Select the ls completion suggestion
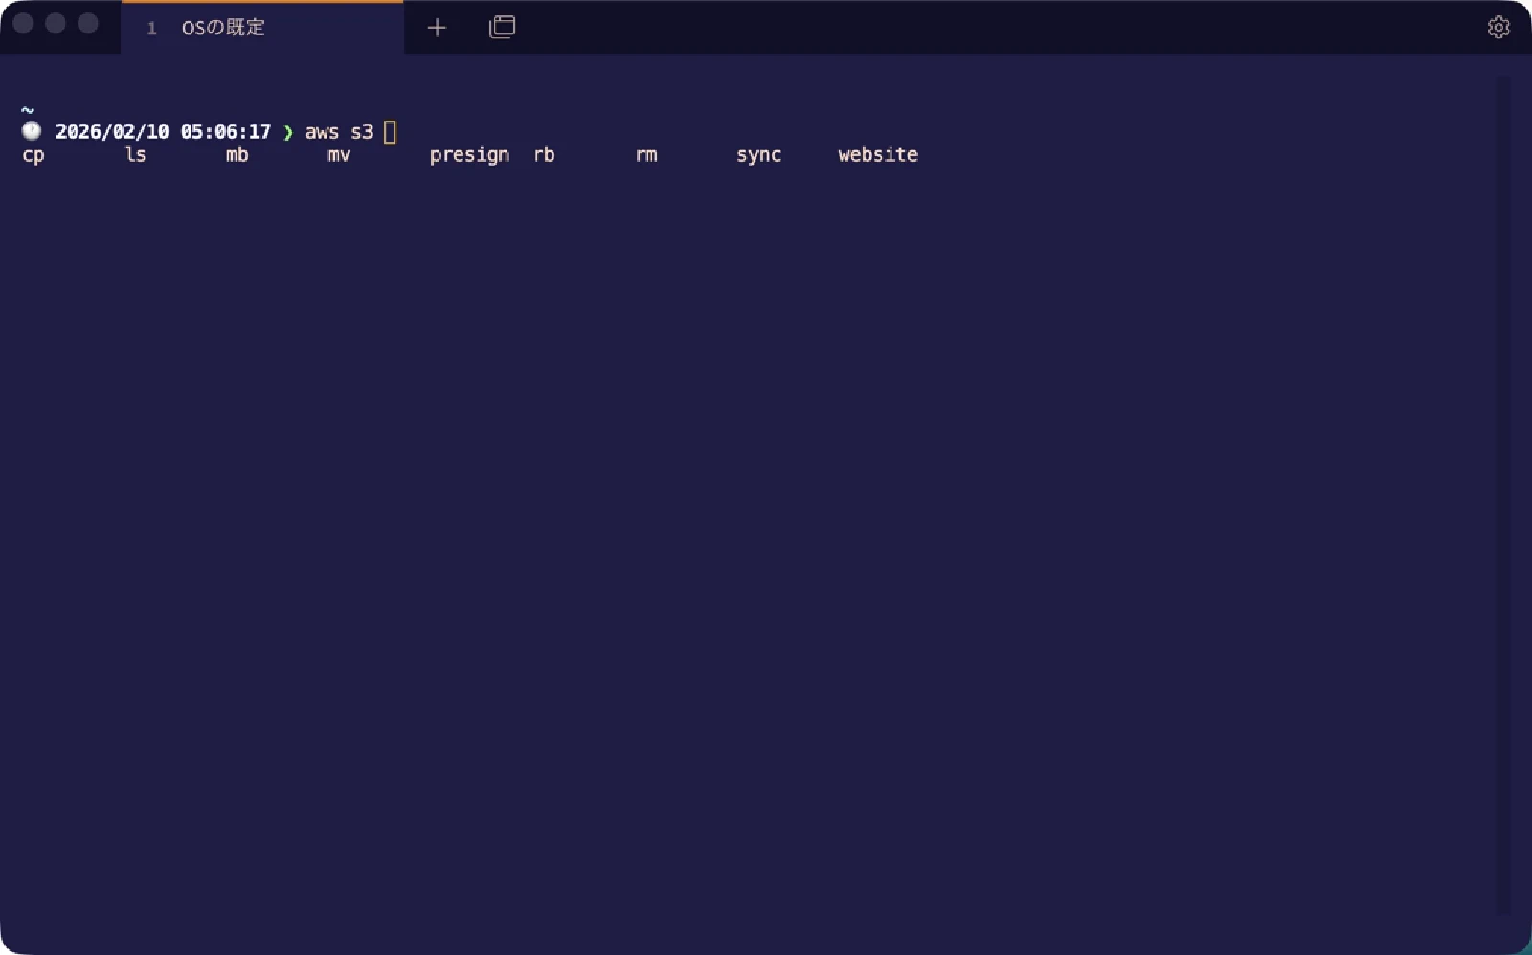 (134, 154)
